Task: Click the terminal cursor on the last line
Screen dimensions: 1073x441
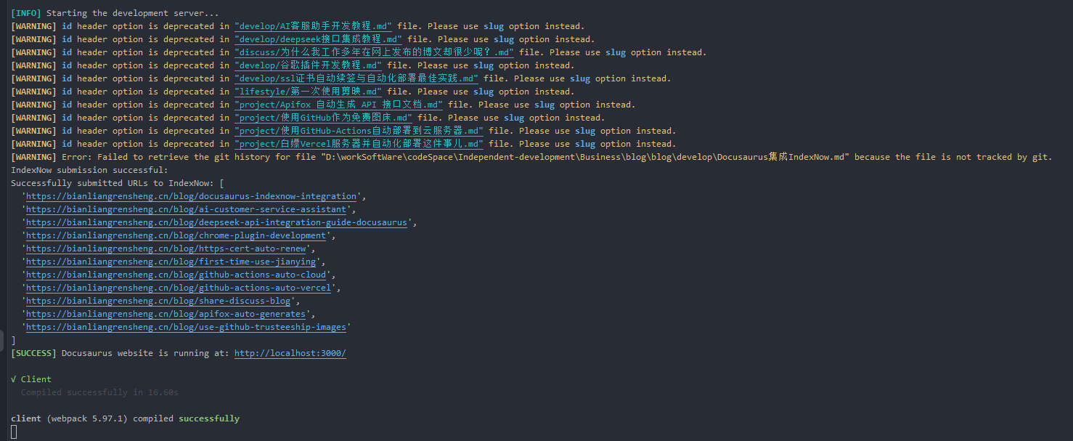Action: pos(14,432)
